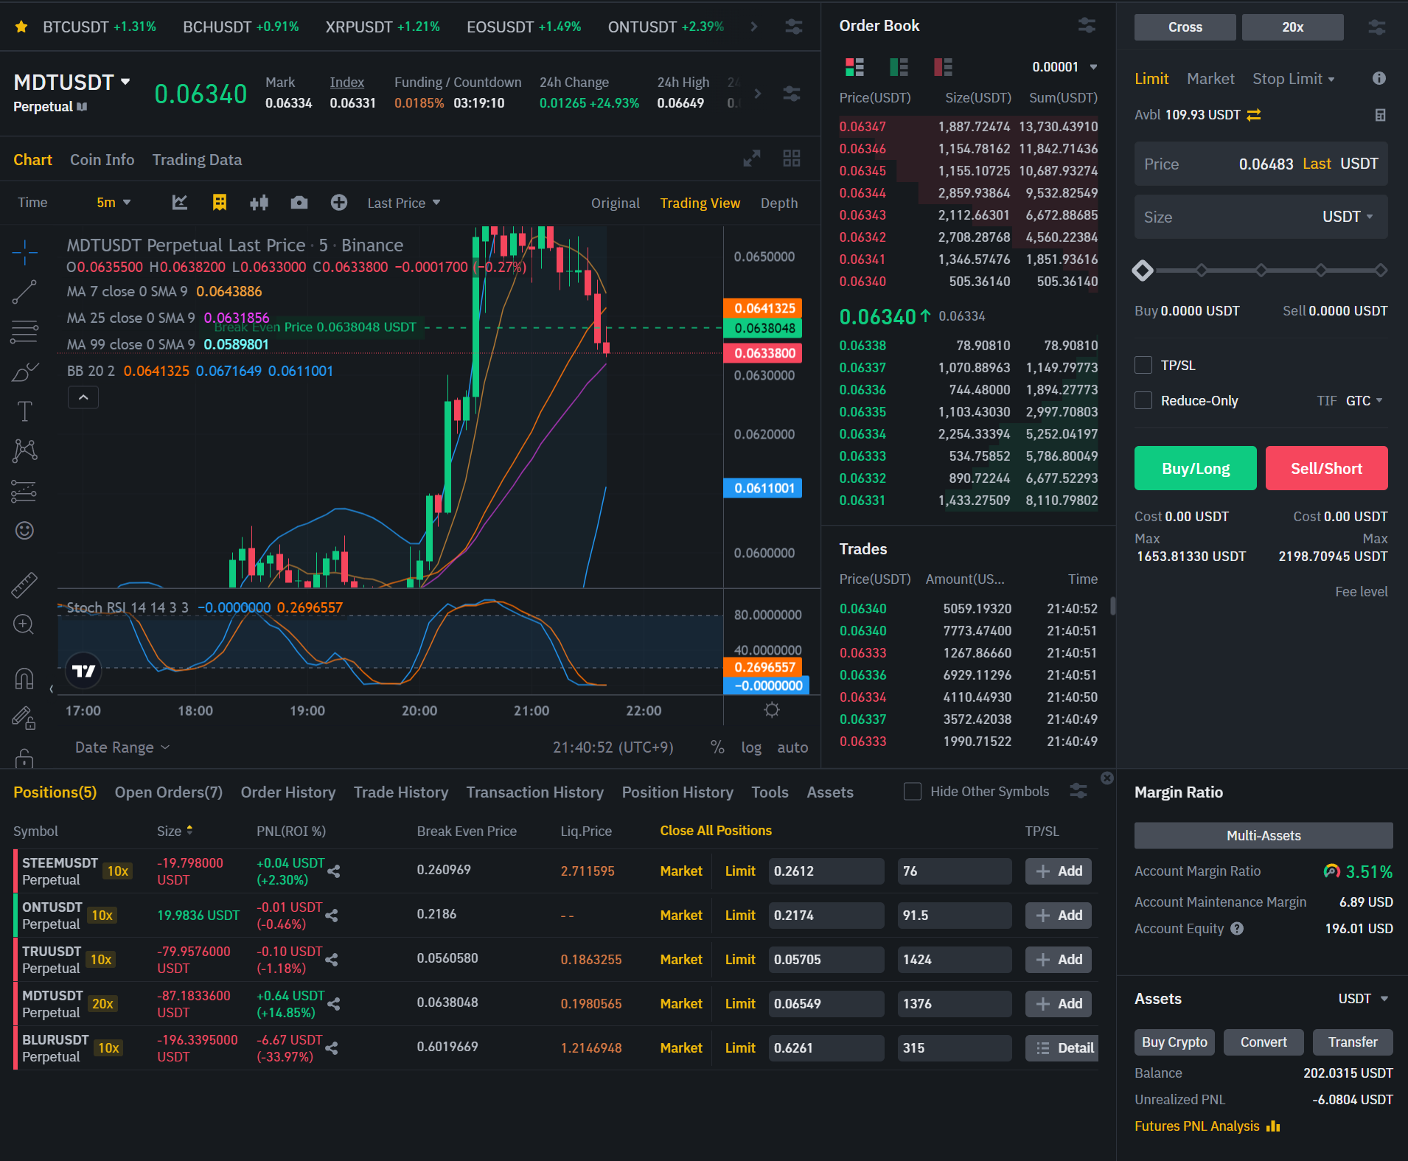Click the favorites star icon
Viewport: 1408px width, 1161px height.
tap(21, 27)
